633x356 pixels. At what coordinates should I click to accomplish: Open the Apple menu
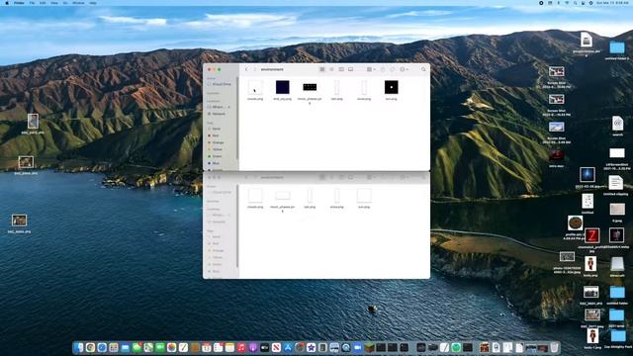pyautogui.click(x=7, y=3)
